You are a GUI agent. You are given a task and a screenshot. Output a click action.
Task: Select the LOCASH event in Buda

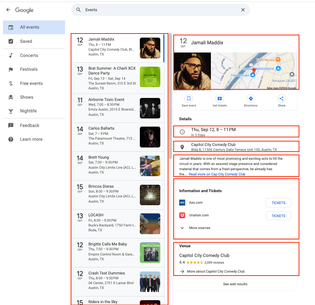(x=118, y=224)
